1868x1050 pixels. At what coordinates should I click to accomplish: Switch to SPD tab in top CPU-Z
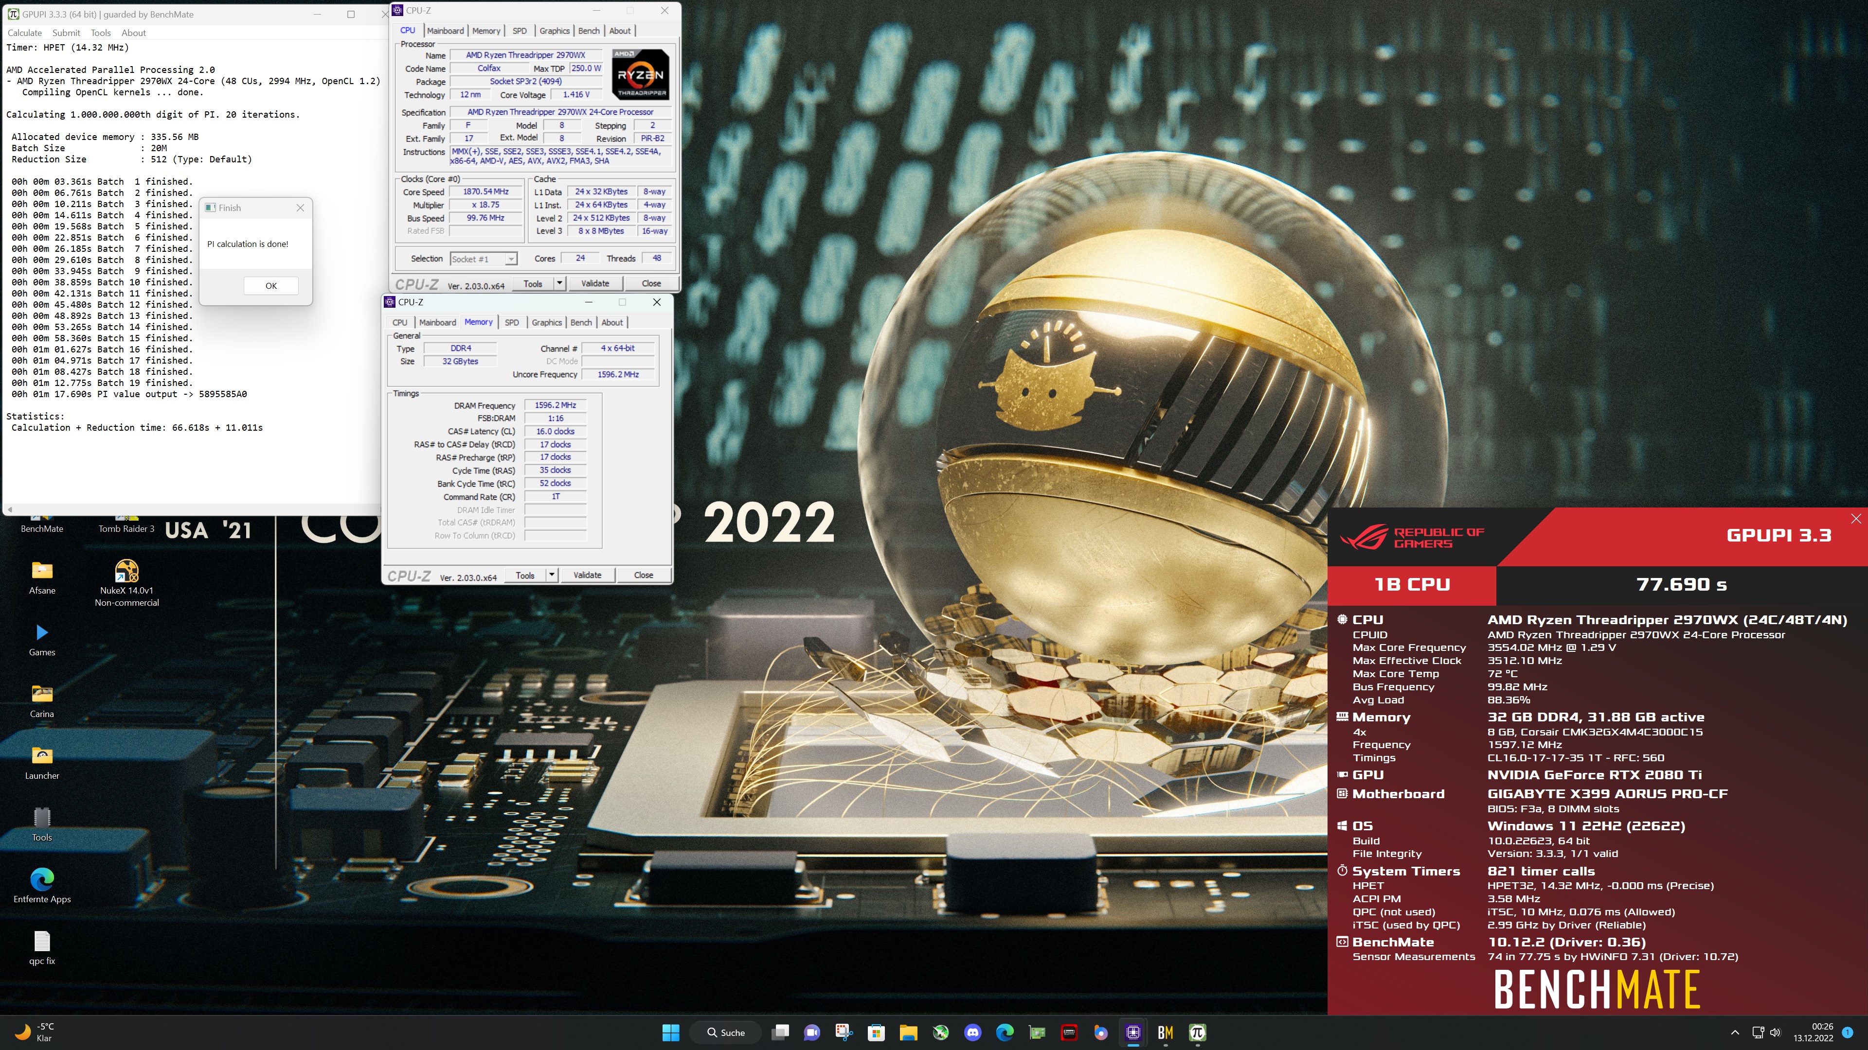tap(519, 31)
